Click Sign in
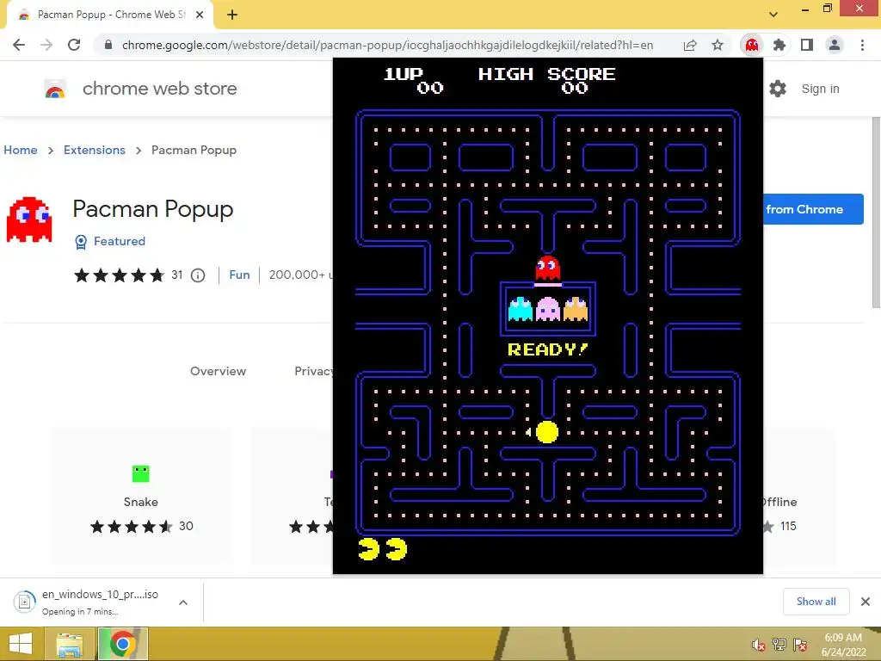Screen dimensions: 881x661 coord(820,89)
